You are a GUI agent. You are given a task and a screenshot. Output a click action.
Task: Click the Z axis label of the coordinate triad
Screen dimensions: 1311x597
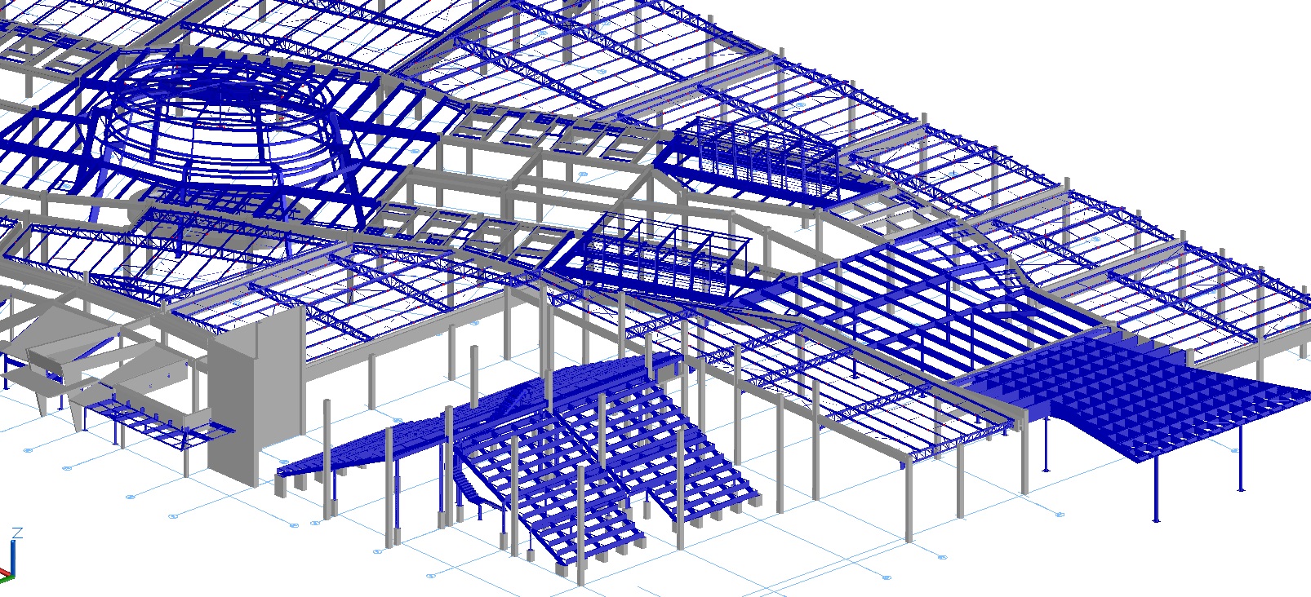pos(17,533)
